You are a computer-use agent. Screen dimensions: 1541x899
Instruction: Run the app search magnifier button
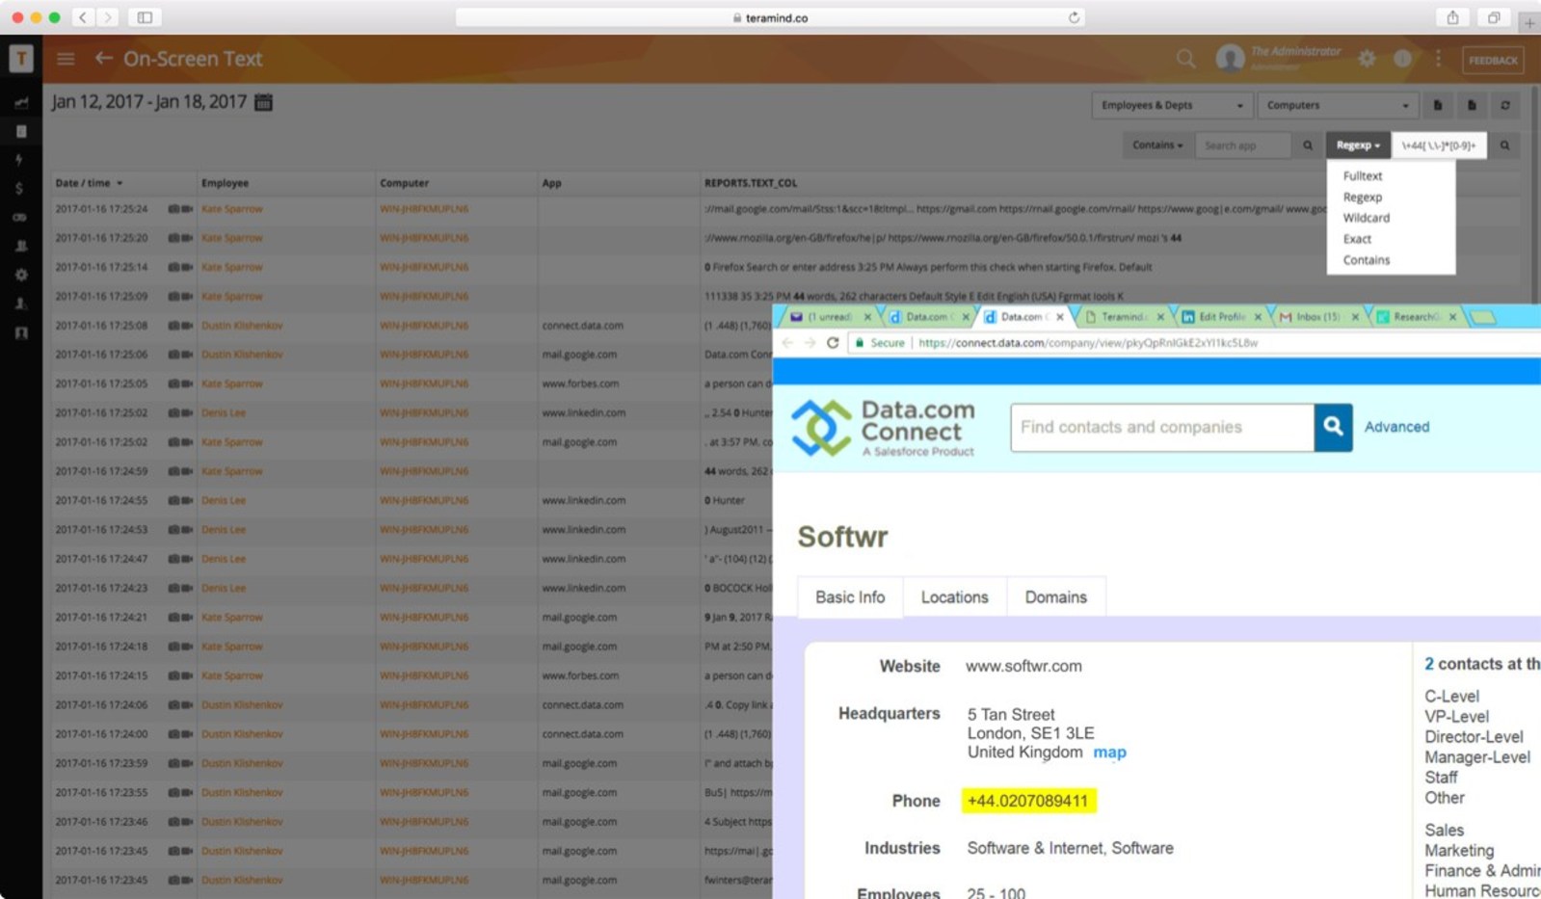tap(1308, 145)
